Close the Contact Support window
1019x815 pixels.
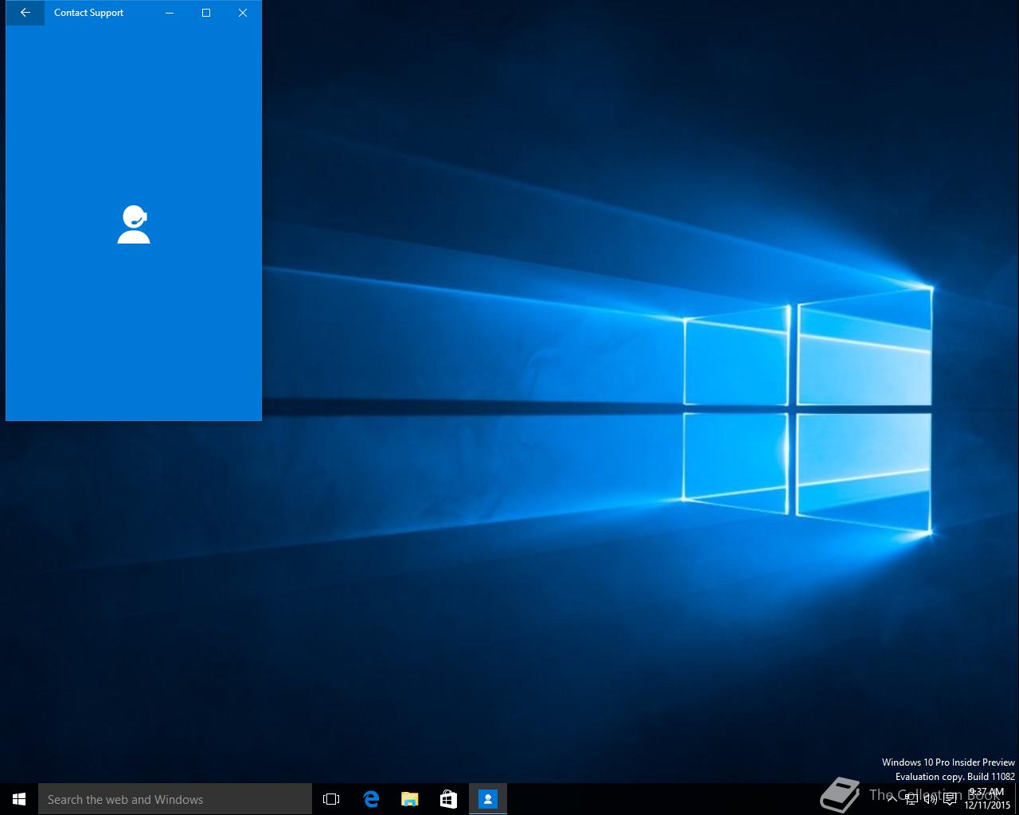(x=243, y=13)
